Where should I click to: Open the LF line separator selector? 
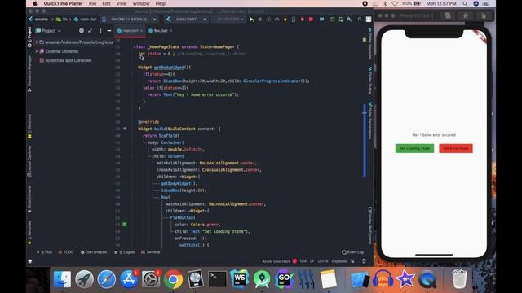pyautogui.click(x=312, y=261)
